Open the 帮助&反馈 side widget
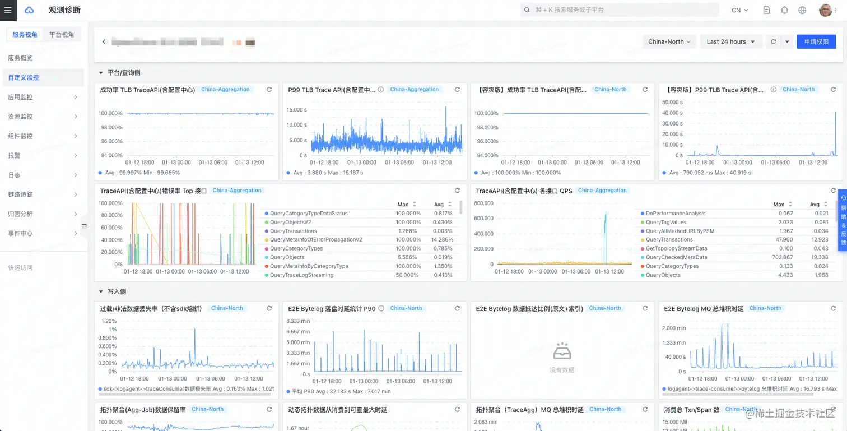The height and width of the screenshot is (431, 847). [843, 220]
